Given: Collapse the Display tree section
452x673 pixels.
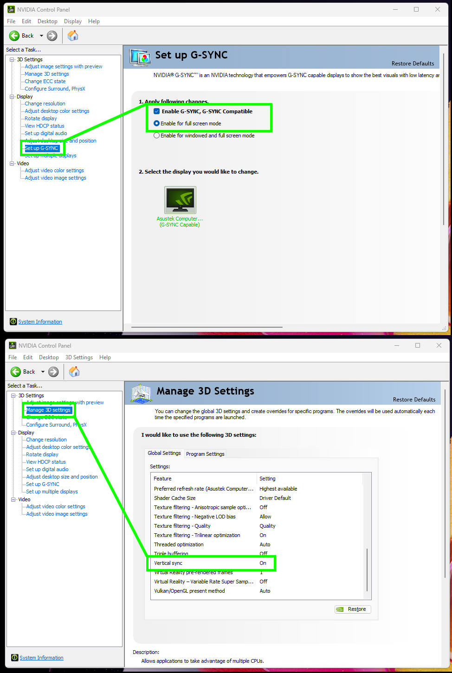Looking at the screenshot, I should click(x=11, y=96).
